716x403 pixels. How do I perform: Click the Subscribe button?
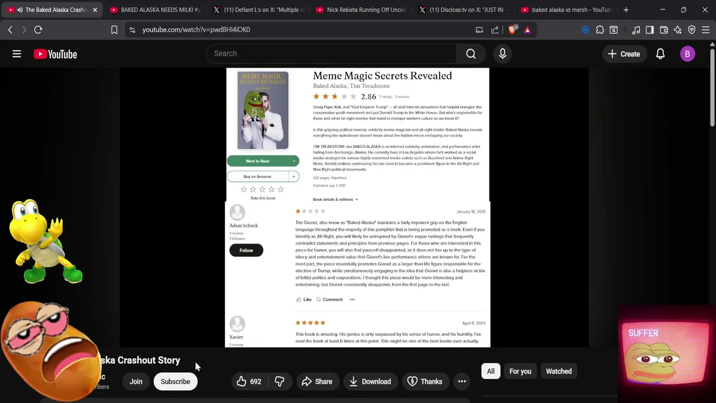(176, 382)
